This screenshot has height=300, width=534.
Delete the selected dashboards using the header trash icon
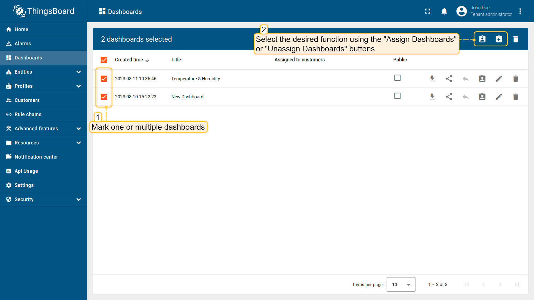tap(516, 39)
